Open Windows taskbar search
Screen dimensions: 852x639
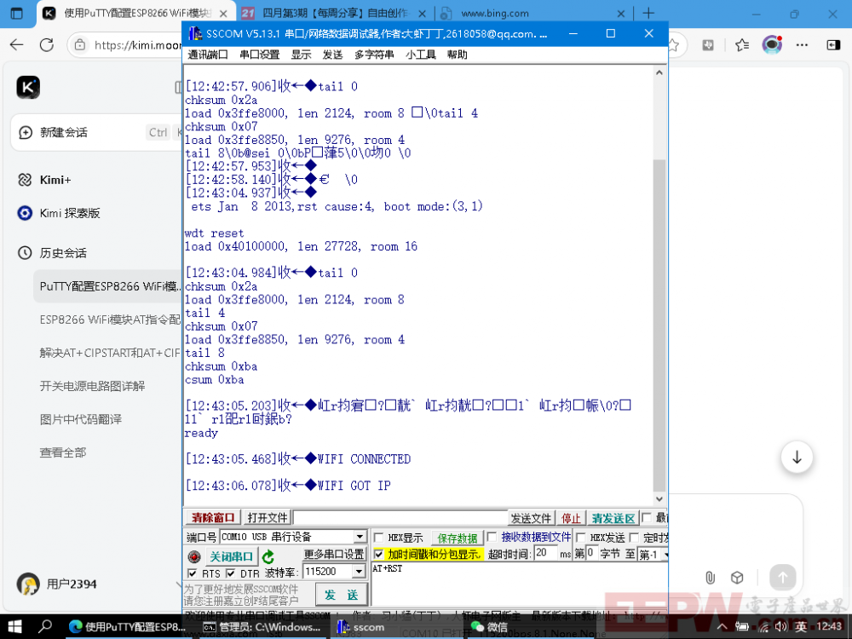point(45,626)
